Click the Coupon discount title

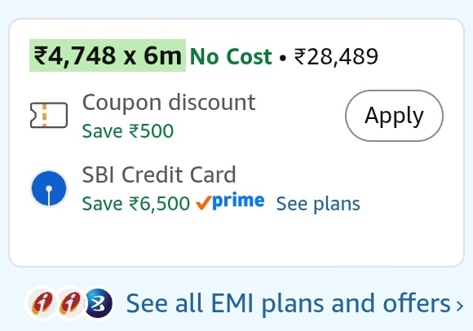coord(169,103)
